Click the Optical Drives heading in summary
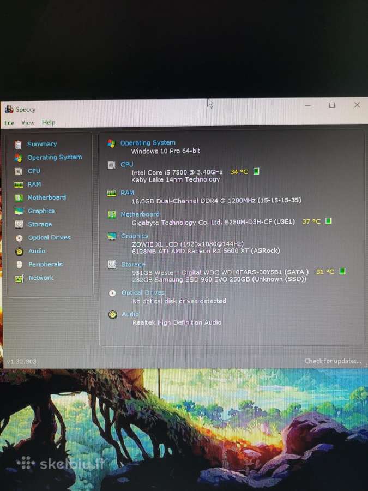Screen dimensions: 368x491 click(x=143, y=292)
